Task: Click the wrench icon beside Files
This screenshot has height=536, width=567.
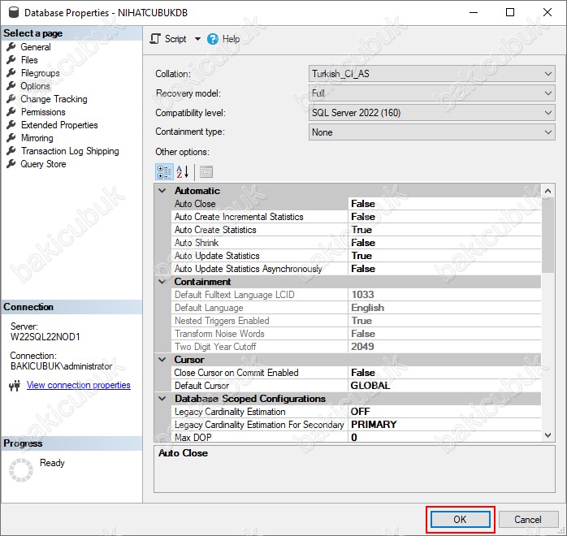Action: point(11,59)
